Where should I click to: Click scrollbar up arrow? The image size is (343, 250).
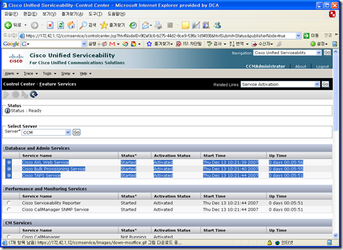click(x=336, y=52)
